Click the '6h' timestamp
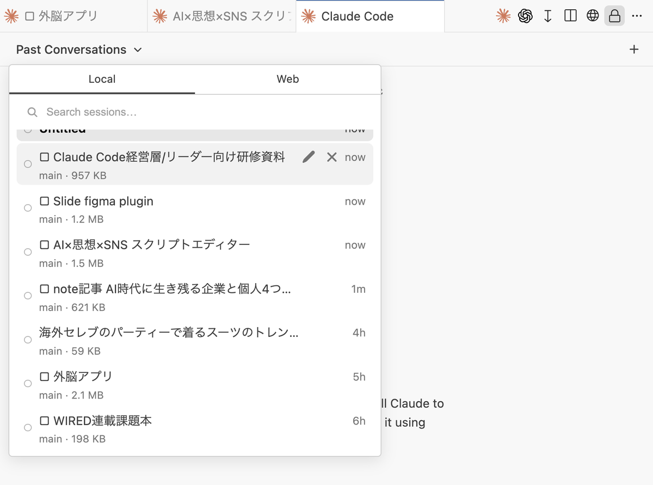Image resolution: width=653 pixels, height=485 pixels. coord(359,421)
